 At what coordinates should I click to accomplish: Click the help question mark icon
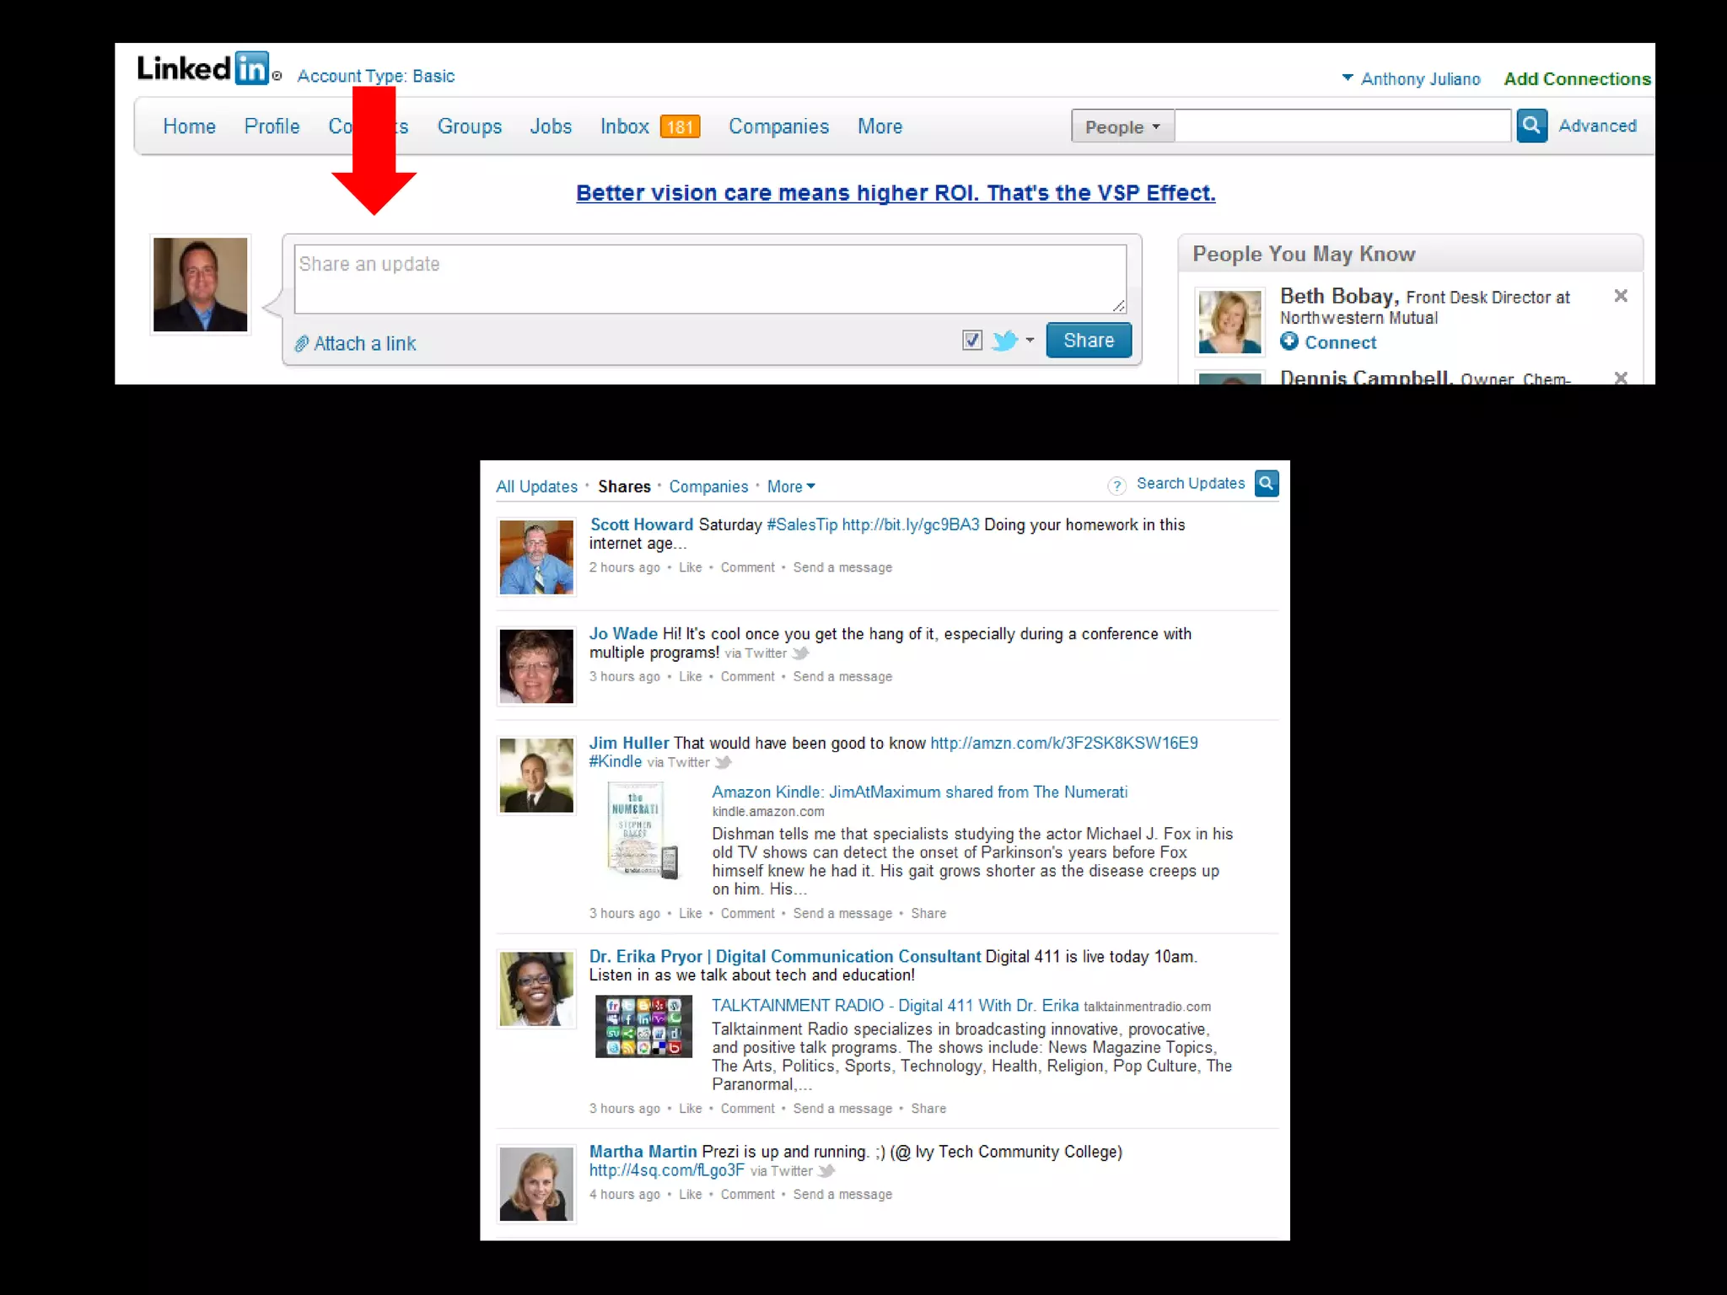pyautogui.click(x=1116, y=486)
